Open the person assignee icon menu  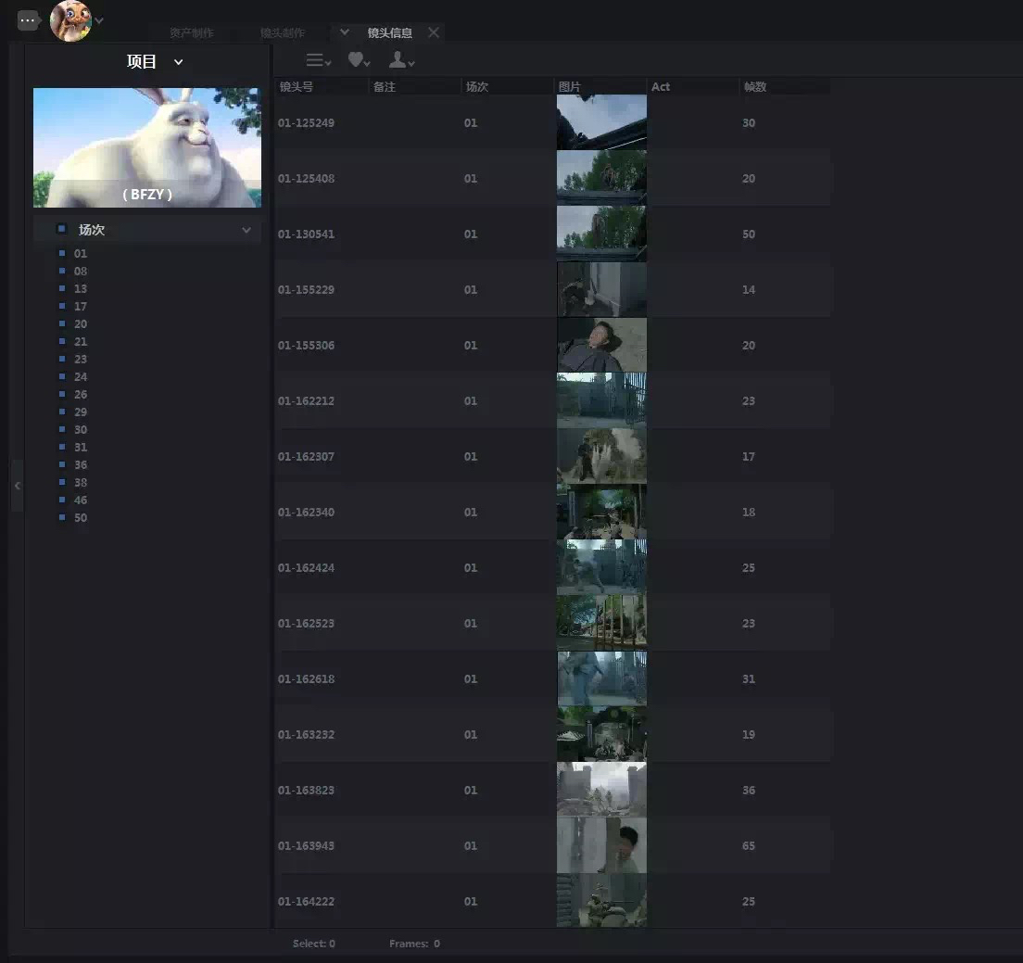point(400,60)
